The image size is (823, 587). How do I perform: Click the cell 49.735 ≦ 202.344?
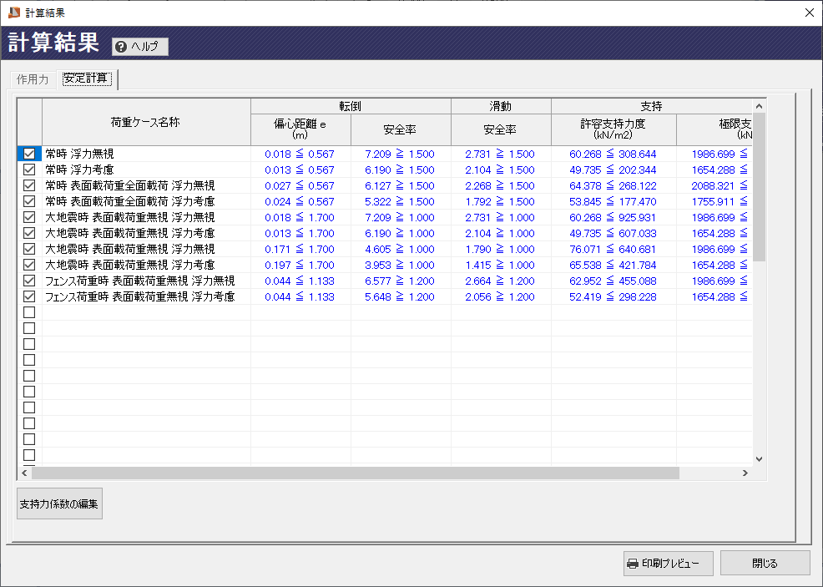[613, 170]
